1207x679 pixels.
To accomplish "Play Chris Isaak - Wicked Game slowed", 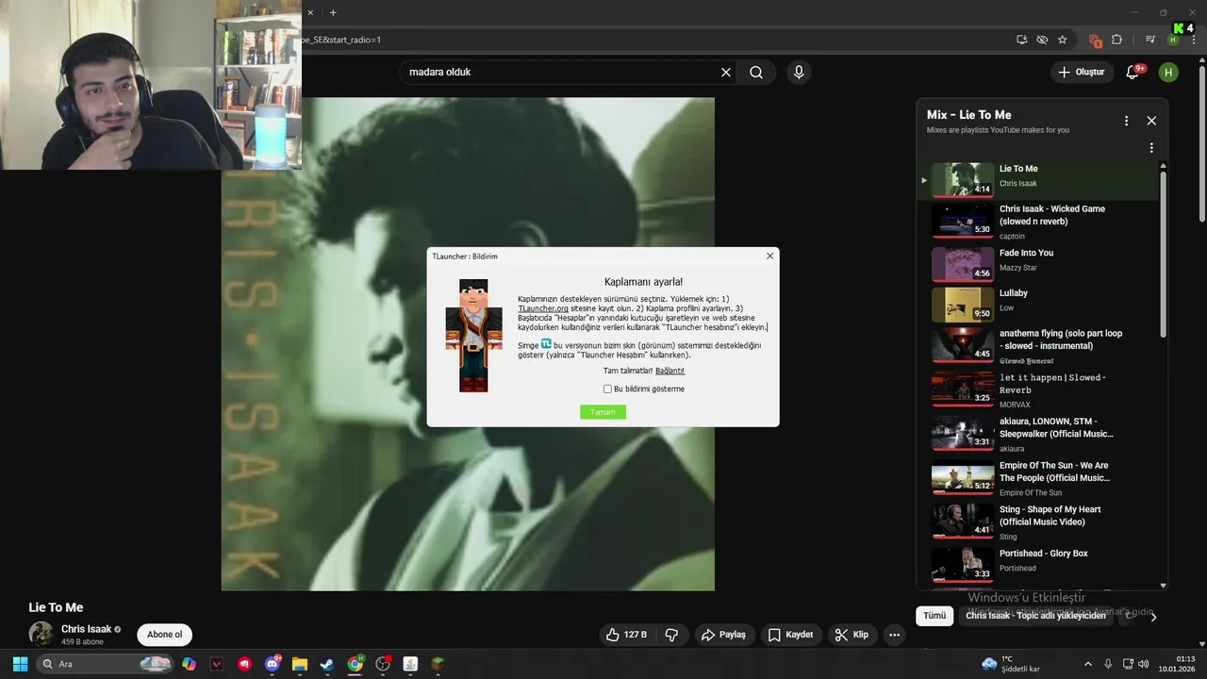I will point(1036,222).
